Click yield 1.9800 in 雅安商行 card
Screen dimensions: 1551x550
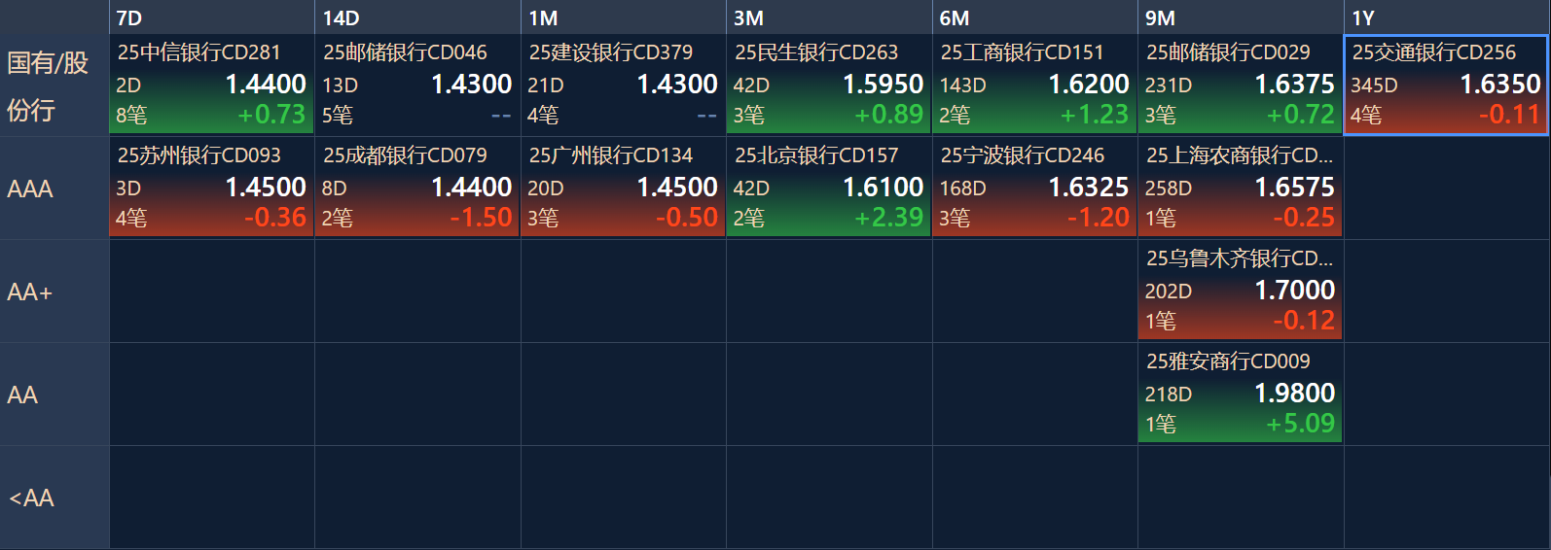coord(1294,394)
